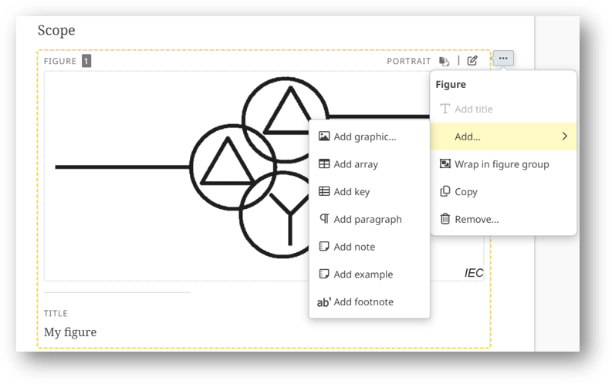This screenshot has height=384, width=612.
Task: Select the PORTRAIT orientation label
Action: tap(409, 61)
